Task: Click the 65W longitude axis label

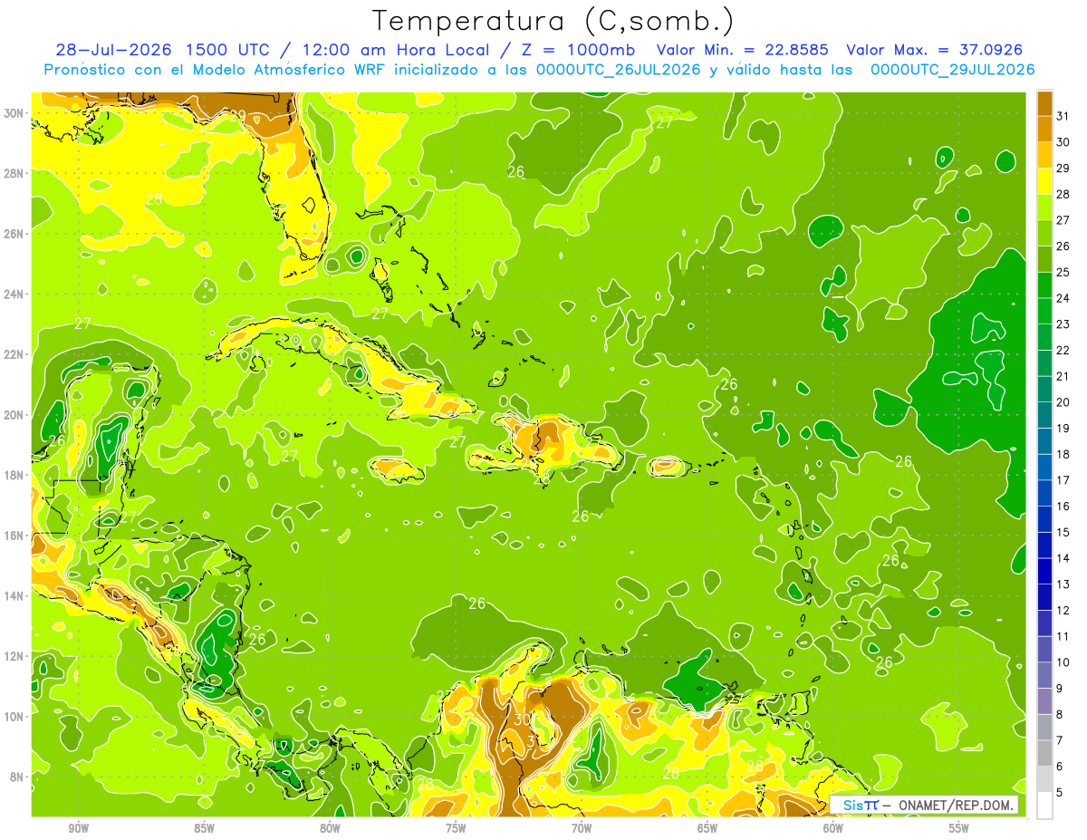Action: click(707, 828)
